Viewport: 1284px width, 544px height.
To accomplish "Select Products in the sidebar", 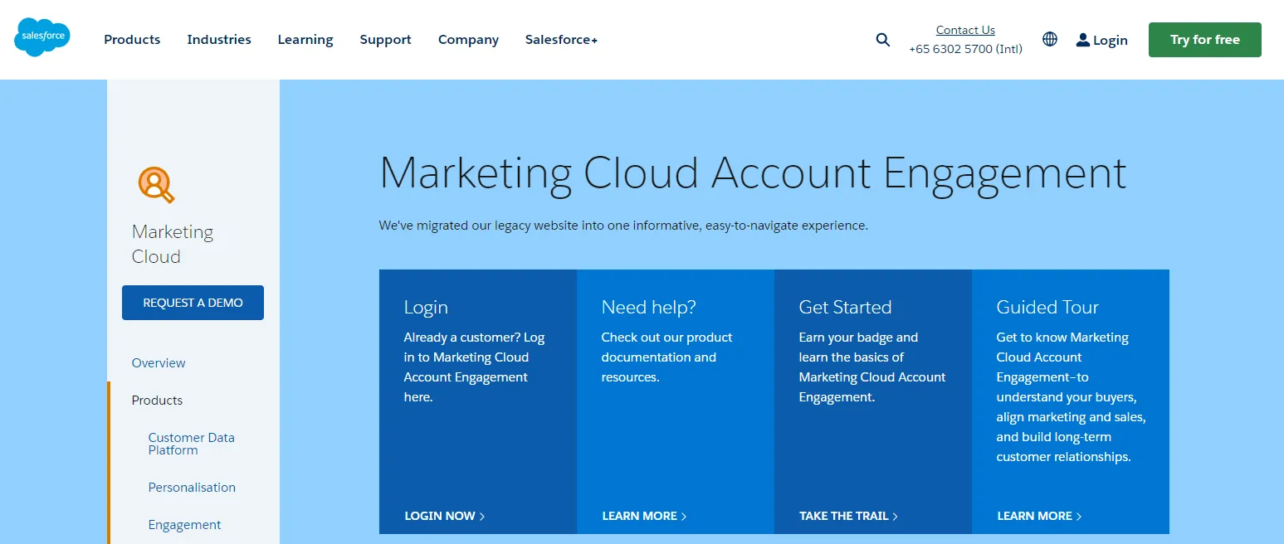I will (x=157, y=401).
